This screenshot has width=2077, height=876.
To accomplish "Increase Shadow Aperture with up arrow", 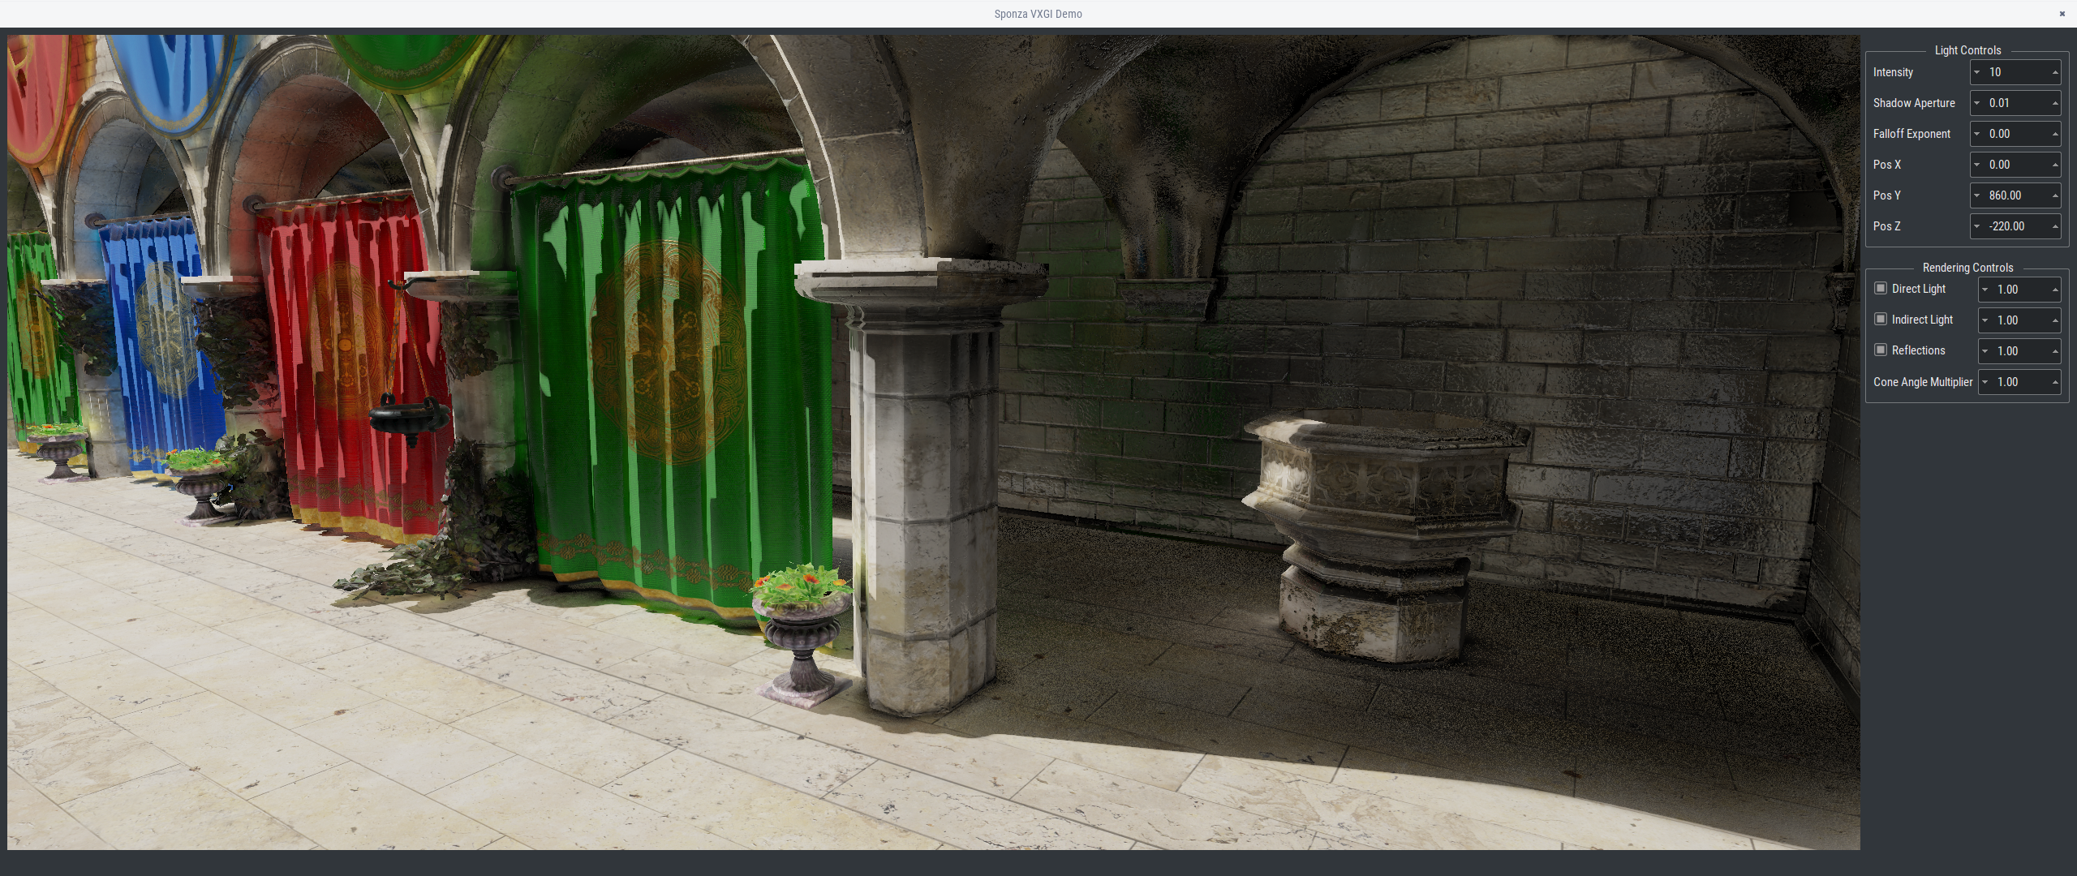I will (2055, 103).
